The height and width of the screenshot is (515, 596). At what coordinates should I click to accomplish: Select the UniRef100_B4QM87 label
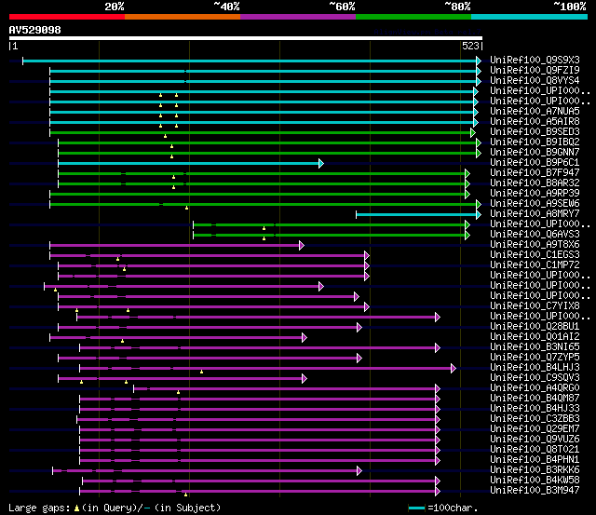click(x=535, y=399)
